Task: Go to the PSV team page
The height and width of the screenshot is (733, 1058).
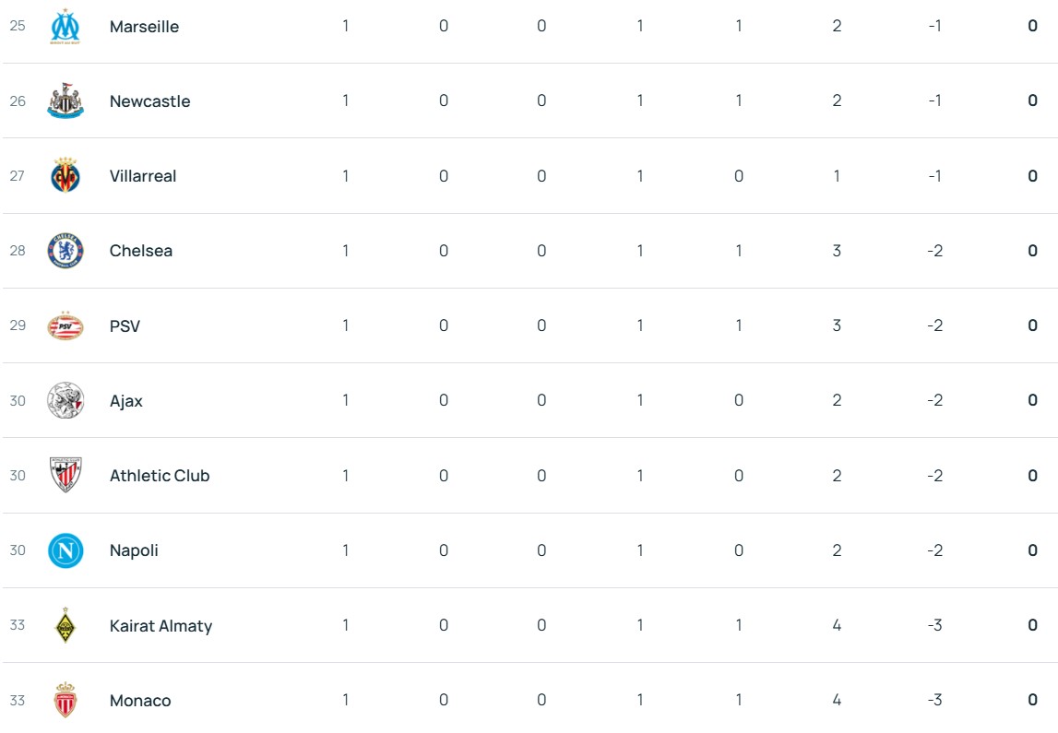Action: pyautogui.click(x=125, y=326)
